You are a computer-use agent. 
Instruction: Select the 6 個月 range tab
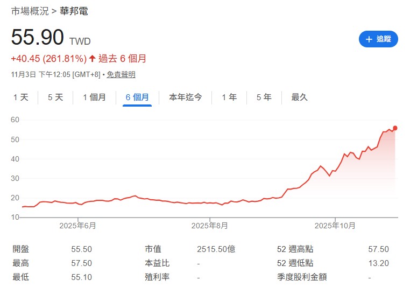click(x=137, y=97)
